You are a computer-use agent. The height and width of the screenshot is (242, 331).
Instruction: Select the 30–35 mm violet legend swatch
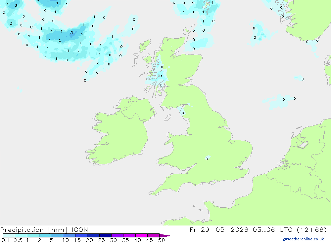pos(118,235)
